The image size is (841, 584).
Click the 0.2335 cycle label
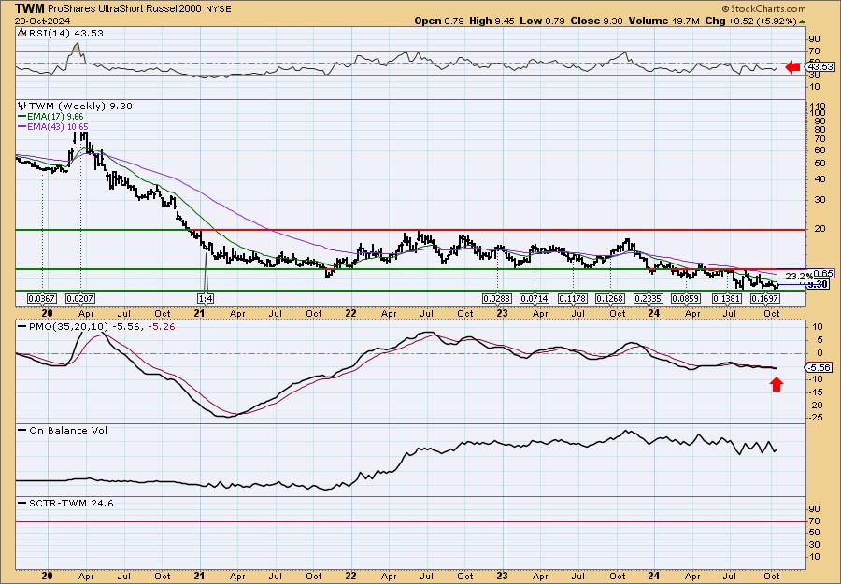(x=649, y=298)
